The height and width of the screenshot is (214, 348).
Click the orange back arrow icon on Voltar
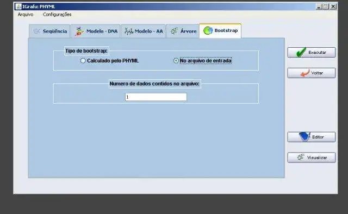(305, 73)
